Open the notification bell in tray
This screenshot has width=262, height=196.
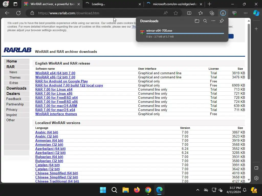click(245, 190)
